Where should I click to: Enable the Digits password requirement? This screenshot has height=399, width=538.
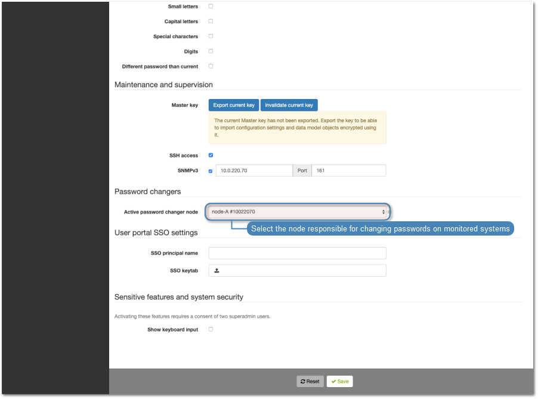210,51
